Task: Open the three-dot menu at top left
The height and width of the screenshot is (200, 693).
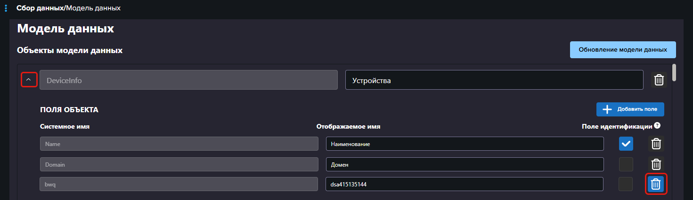Action: 6,8
